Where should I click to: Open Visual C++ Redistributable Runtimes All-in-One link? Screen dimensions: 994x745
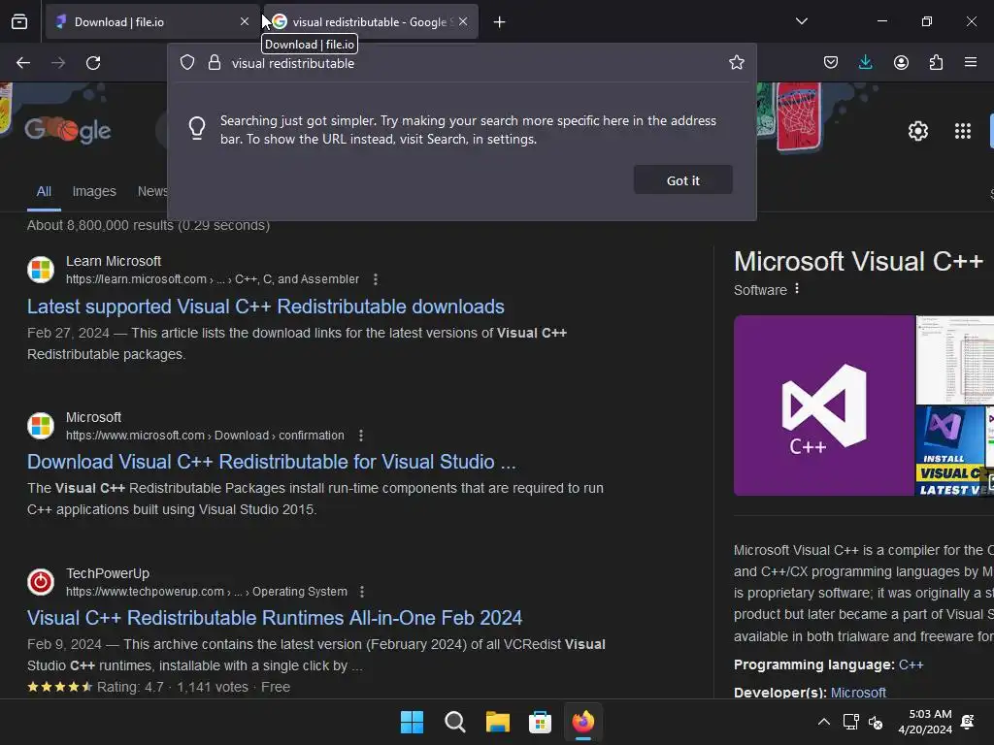point(275,618)
